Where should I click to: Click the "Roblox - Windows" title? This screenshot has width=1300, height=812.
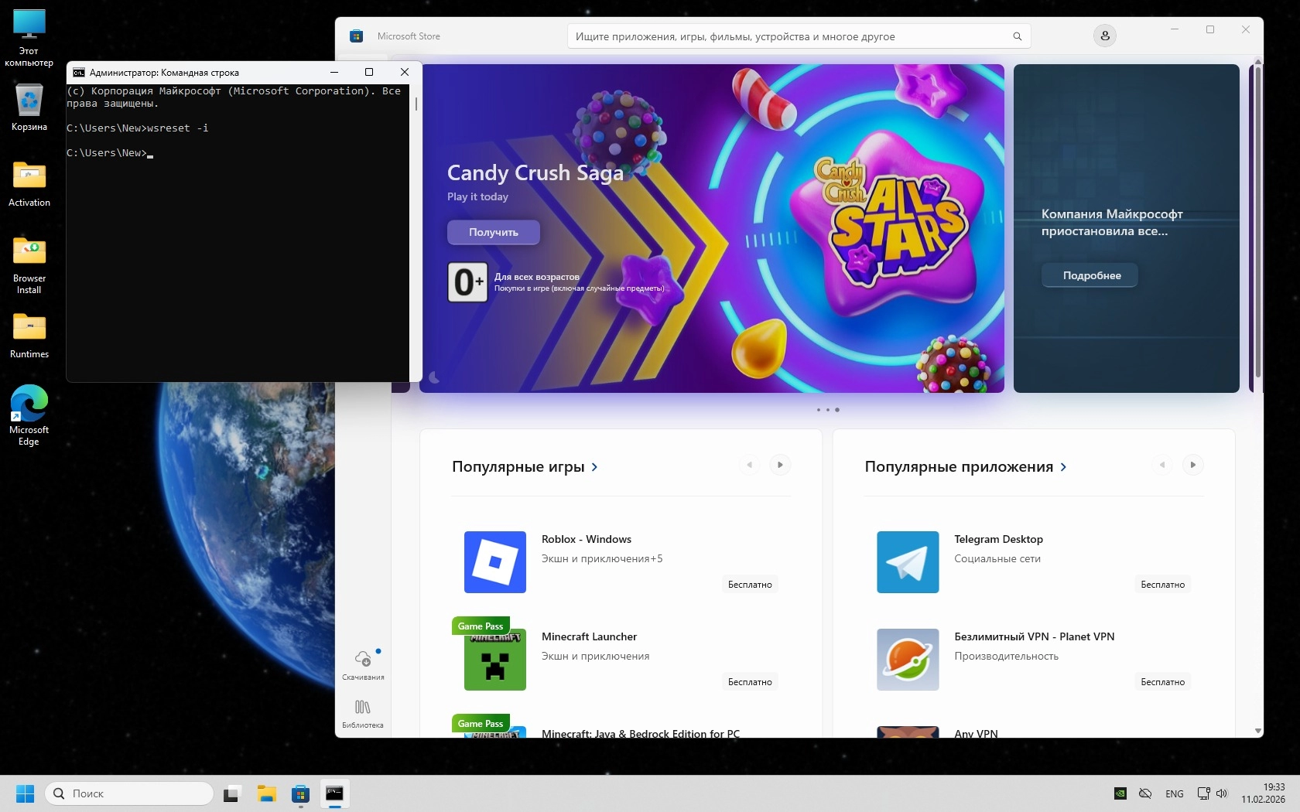[587, 539]
